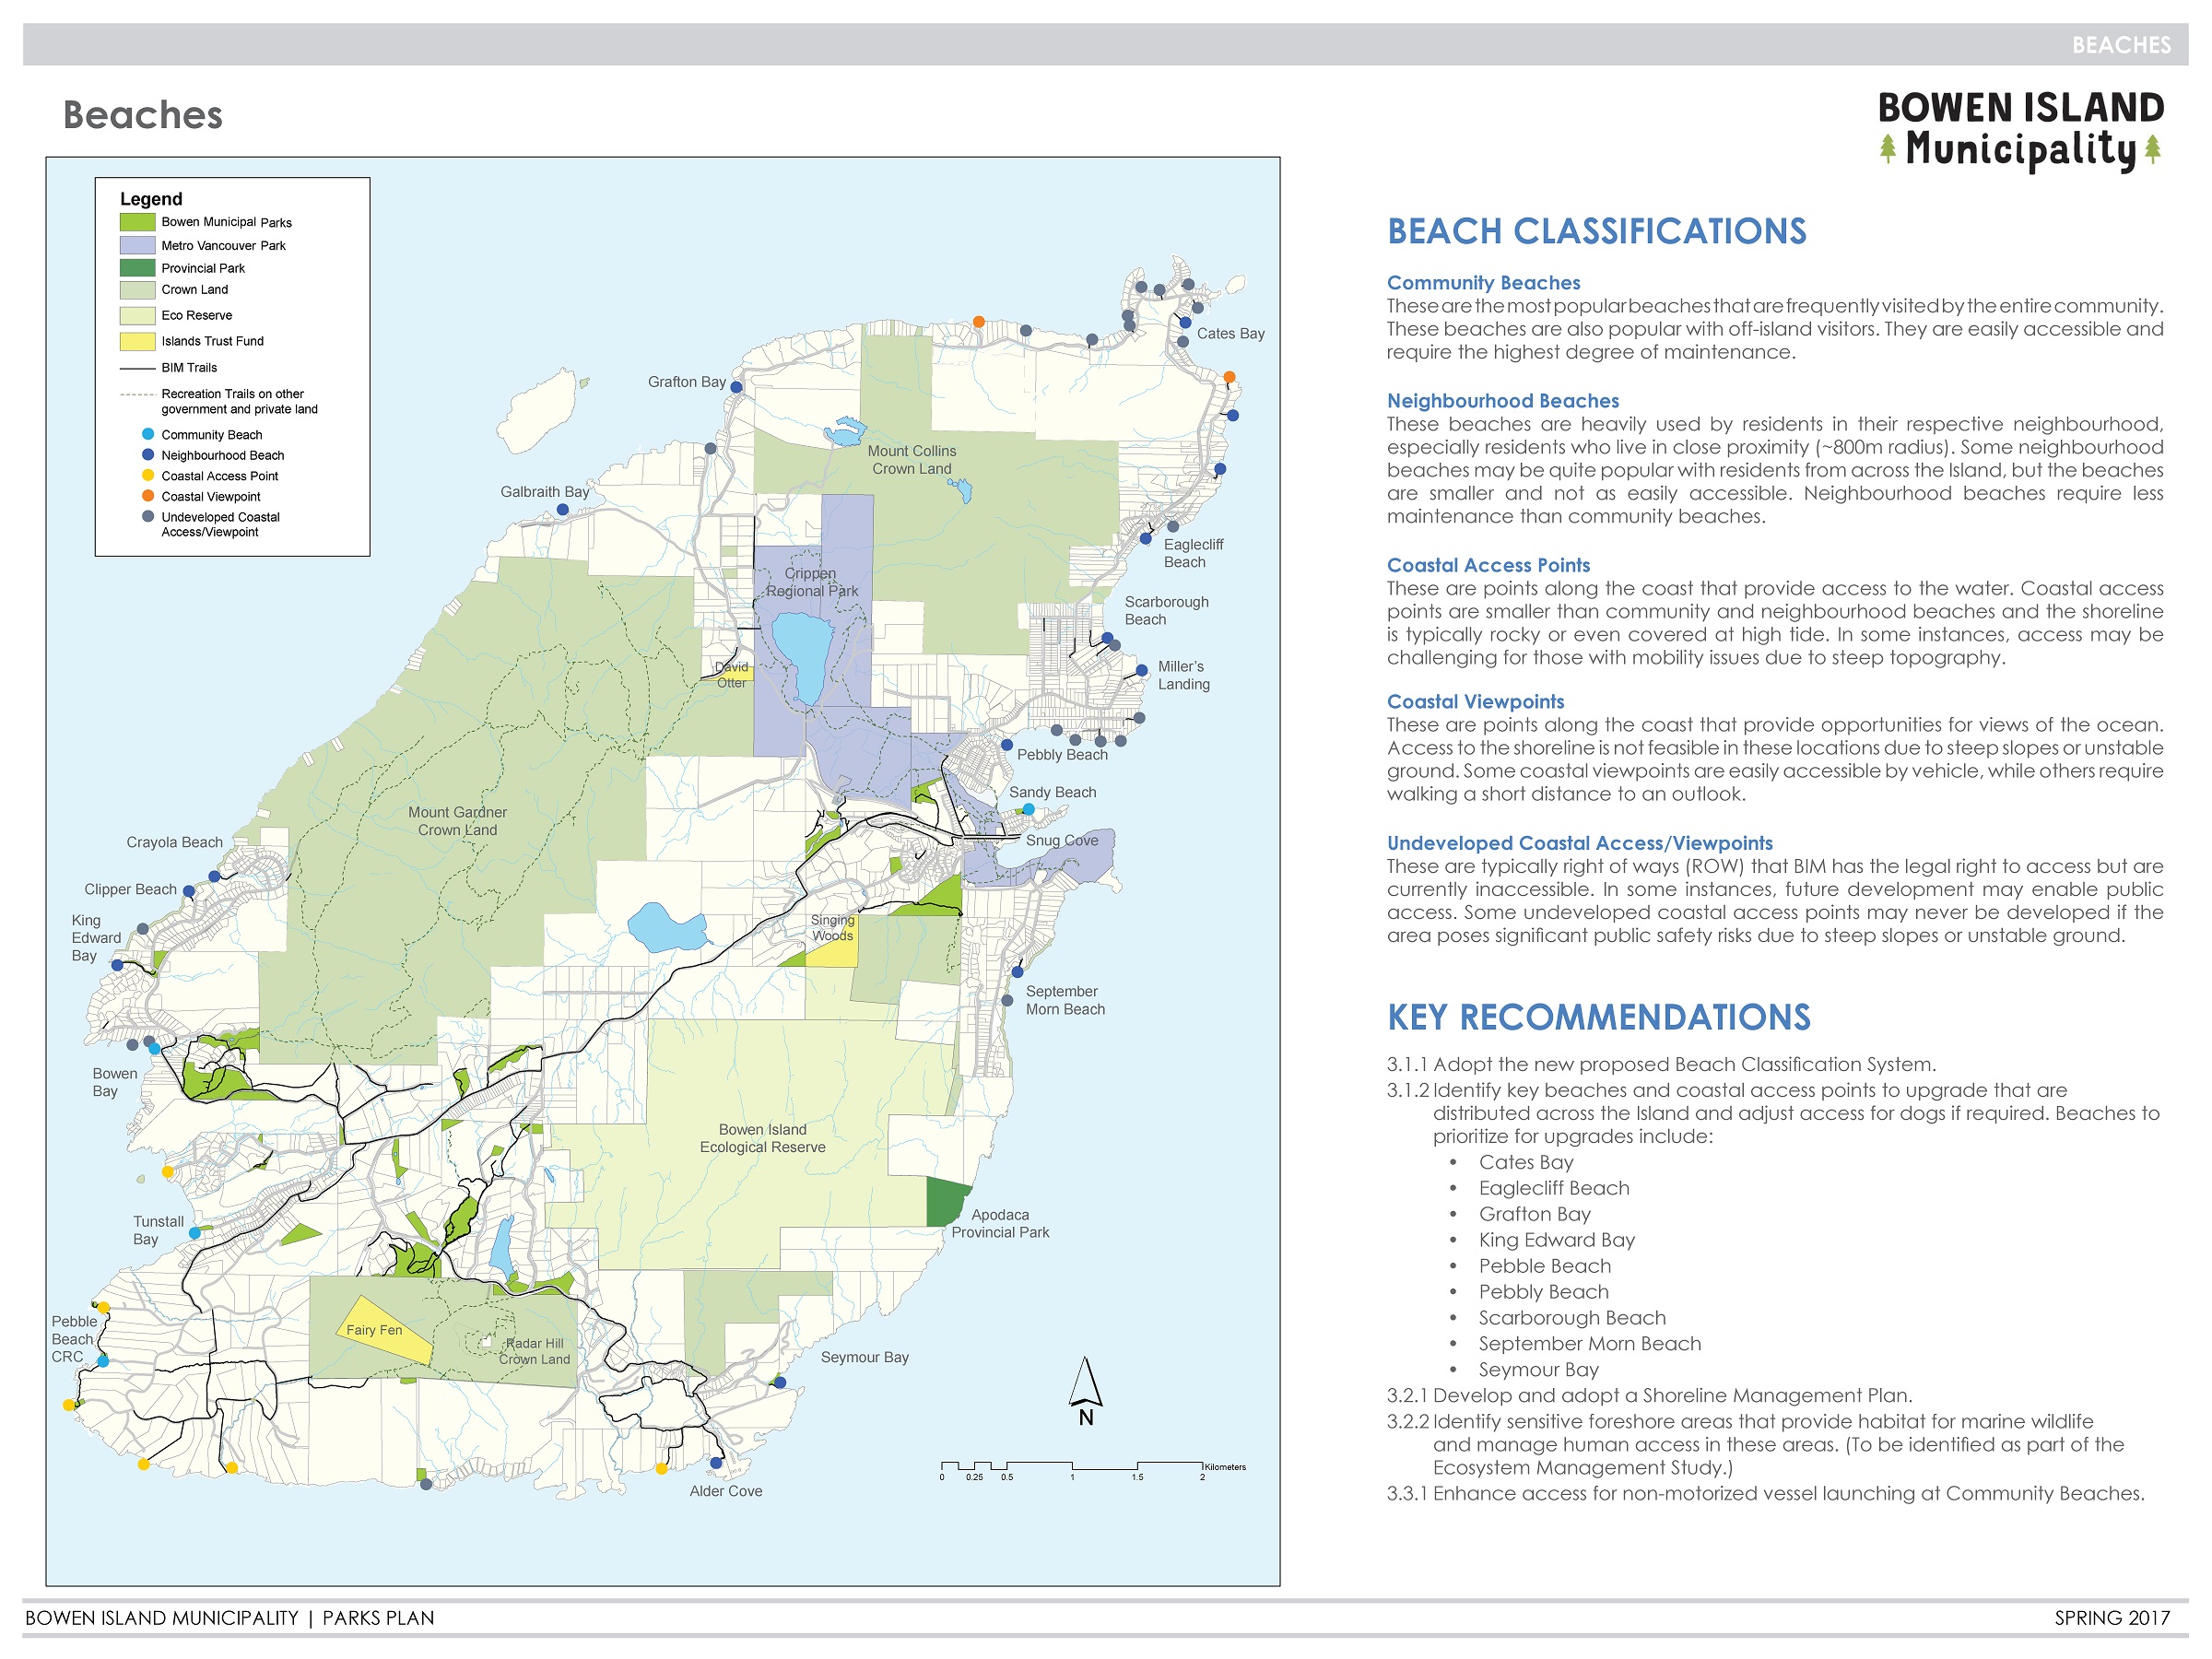The width and height of the screenshot is (2212, 1659).
Task: Click 'Undeveloped Coastal Access/Viewpoints' subheading
Action: point(1580,843)
